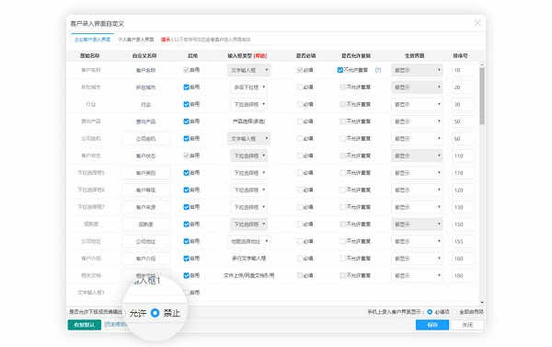Click the 是否必填 column header
Screen dimensions: 552x347
(x=305, y=55)
